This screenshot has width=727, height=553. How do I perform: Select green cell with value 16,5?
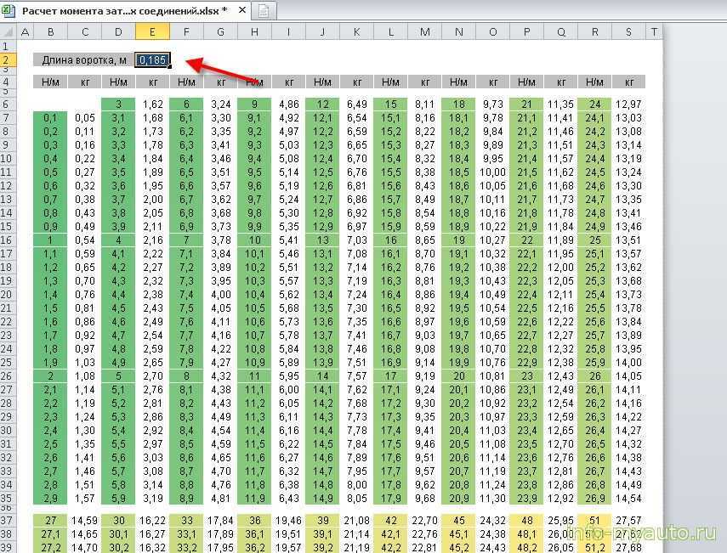391,308
